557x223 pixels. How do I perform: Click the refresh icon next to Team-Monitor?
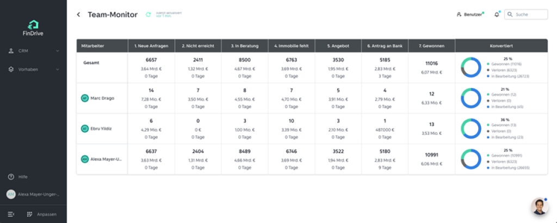[148, 15]
